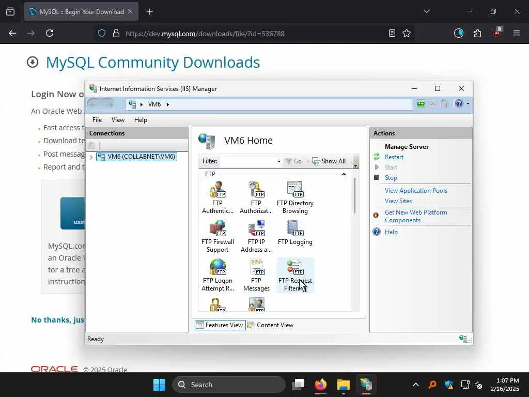Bookmark this page with the star icon
Image resolution: width=529 pixels, height=397 pixels.
(x=407, y=33)
